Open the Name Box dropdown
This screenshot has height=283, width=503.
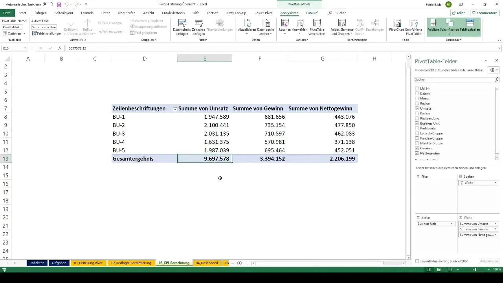click(25, 48)
